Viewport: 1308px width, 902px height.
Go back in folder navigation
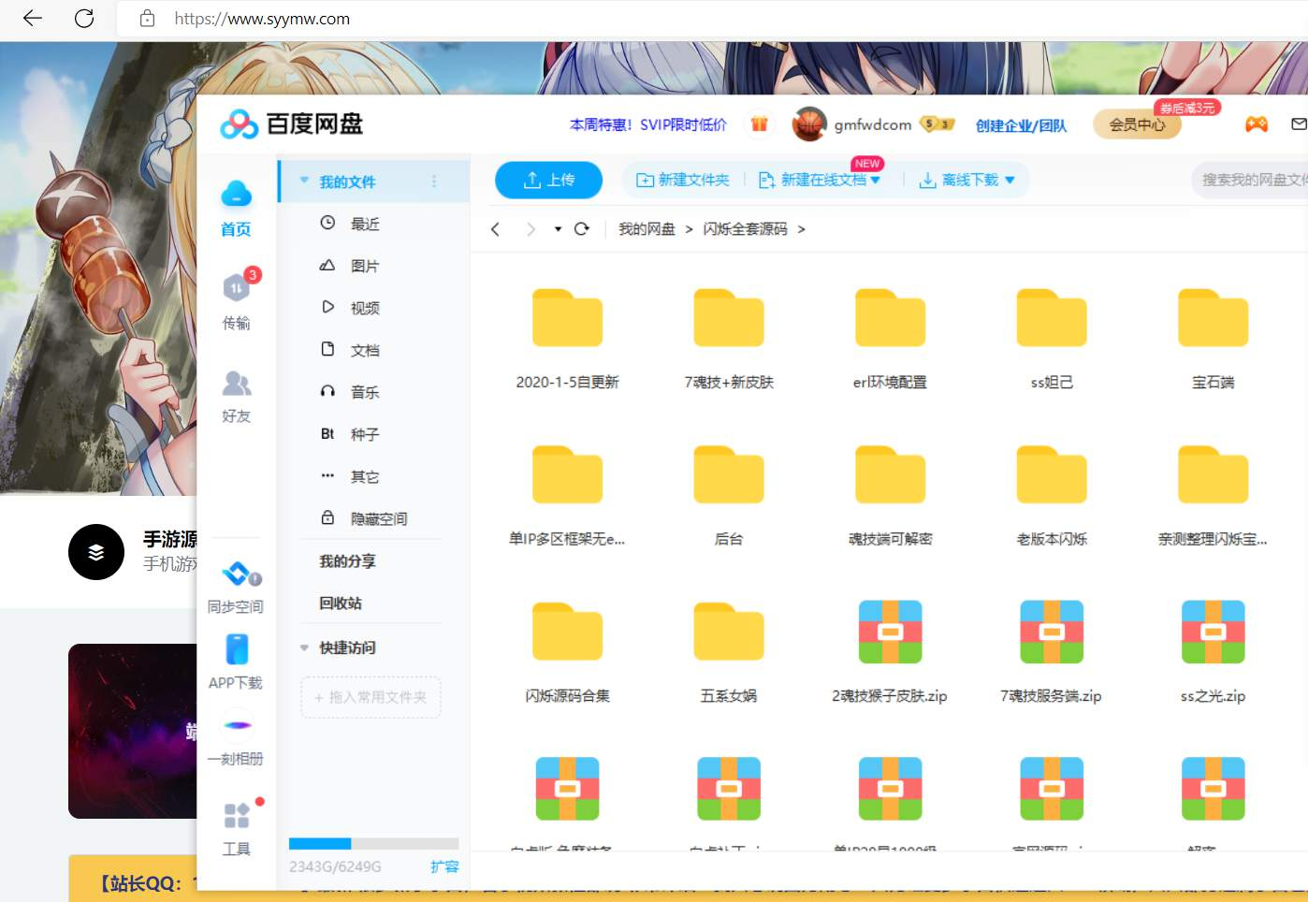pyautogui.click(x=496, y=229)
